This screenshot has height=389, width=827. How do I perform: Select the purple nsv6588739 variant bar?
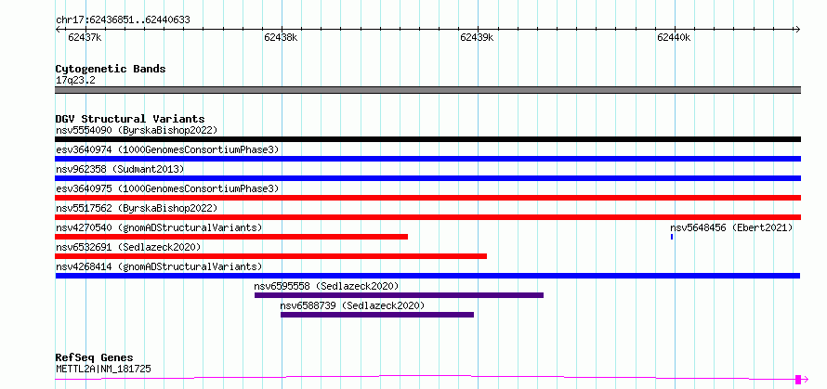point(377,315)
